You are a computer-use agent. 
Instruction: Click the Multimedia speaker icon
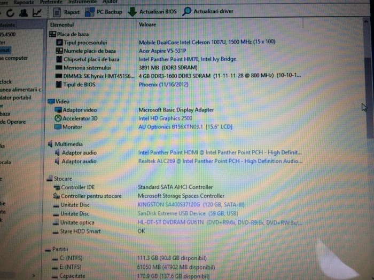tap(50, 144)
